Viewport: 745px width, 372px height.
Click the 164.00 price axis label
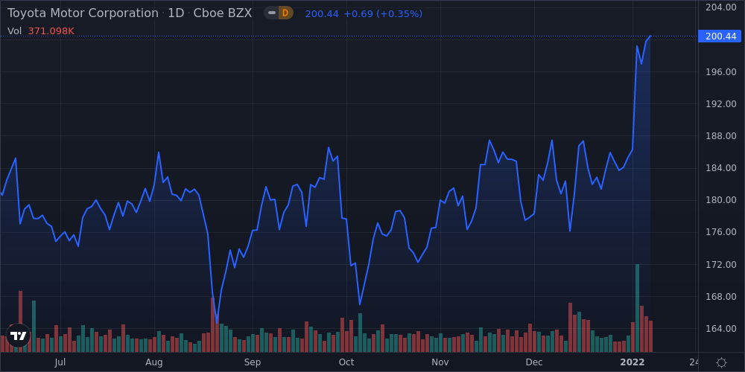tap(721, 328)
